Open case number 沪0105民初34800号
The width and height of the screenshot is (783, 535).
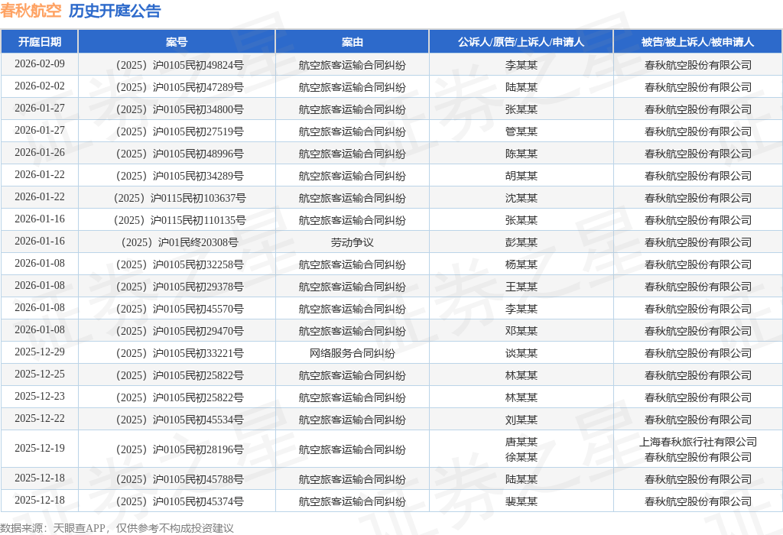pyautogui.click(x=179, y=109)
